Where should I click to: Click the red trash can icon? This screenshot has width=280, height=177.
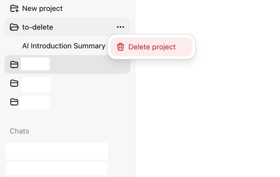click(120, 47)
